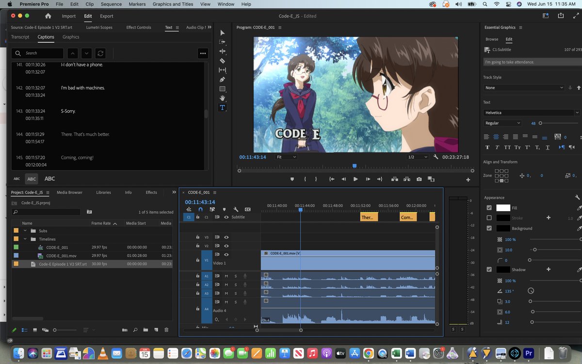Select the Slip tool
582x364 pixels.
[222, 70]
